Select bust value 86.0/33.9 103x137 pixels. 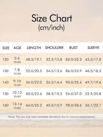pyautogui.click(x=74, y=71)
